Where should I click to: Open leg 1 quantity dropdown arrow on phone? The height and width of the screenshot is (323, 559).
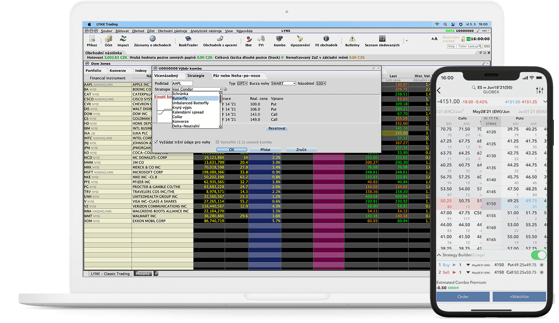[x=468, y=265]
